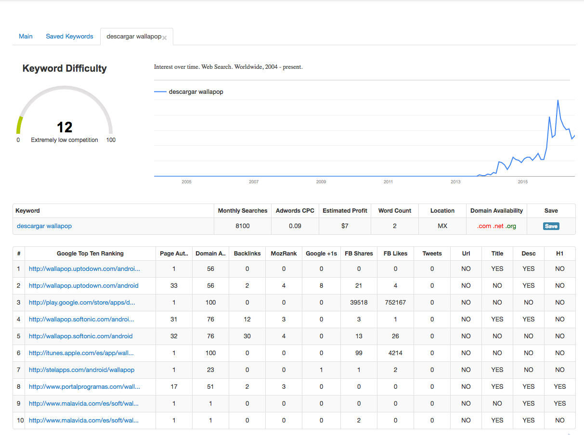
Task: Click the Backlinks column header
Action: [247, 254]
